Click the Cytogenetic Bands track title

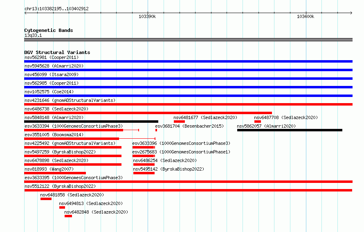[49, 30]
